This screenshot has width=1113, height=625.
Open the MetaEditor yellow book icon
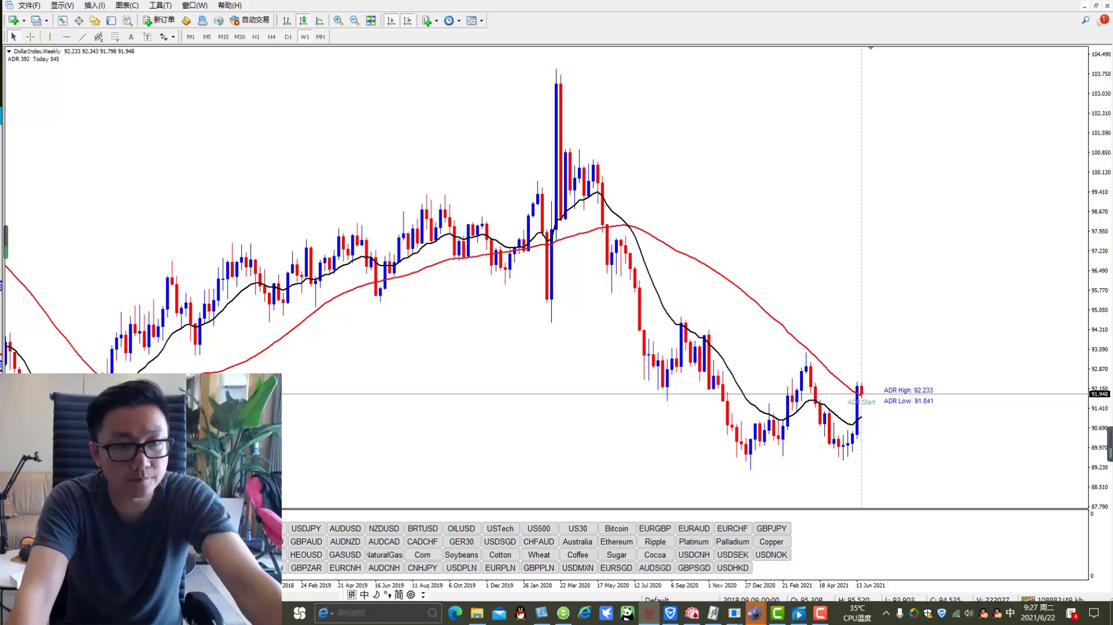[x=186, y=21]
